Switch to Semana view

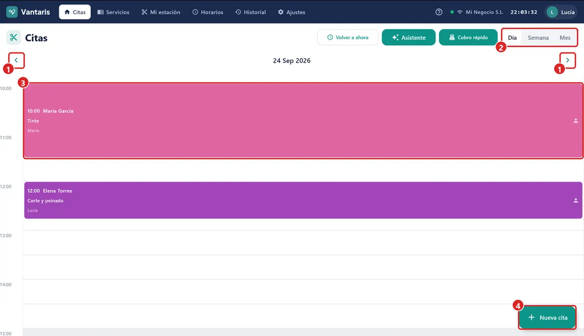[x=538, y=37]
